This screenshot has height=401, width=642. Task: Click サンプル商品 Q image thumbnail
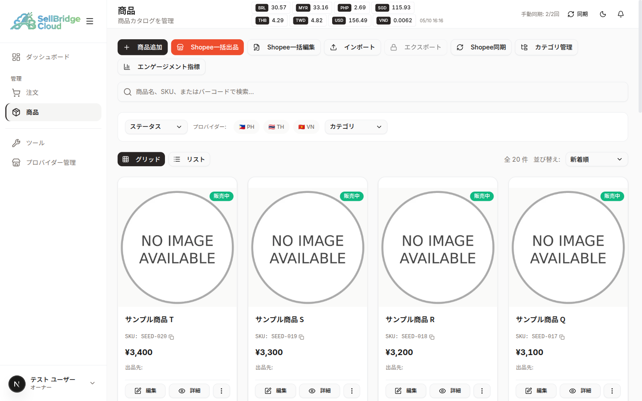coord(568,247)
